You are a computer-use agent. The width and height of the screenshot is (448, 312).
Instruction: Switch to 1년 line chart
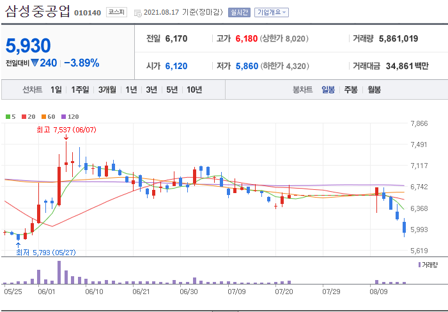pos(131,90)
